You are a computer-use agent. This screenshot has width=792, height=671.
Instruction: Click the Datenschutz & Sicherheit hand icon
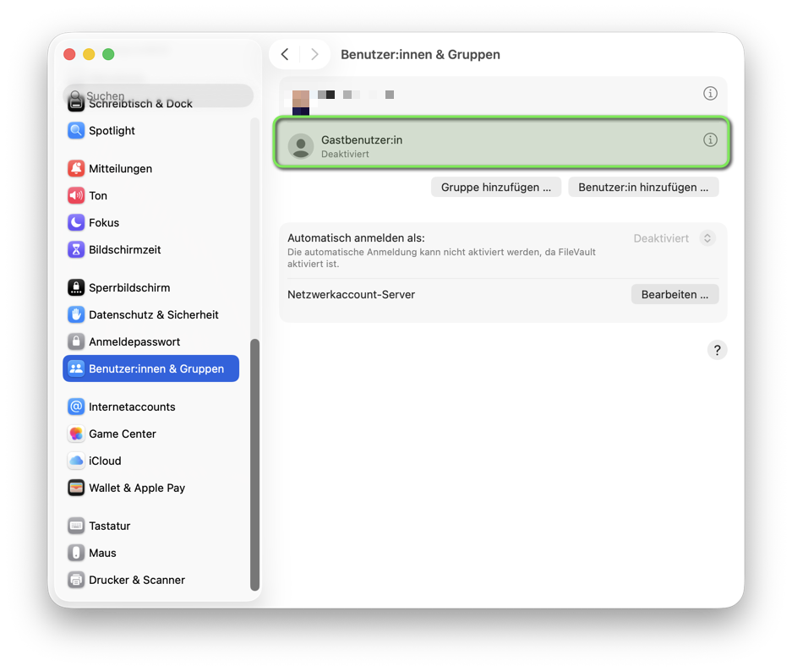[x=76, y=315]
